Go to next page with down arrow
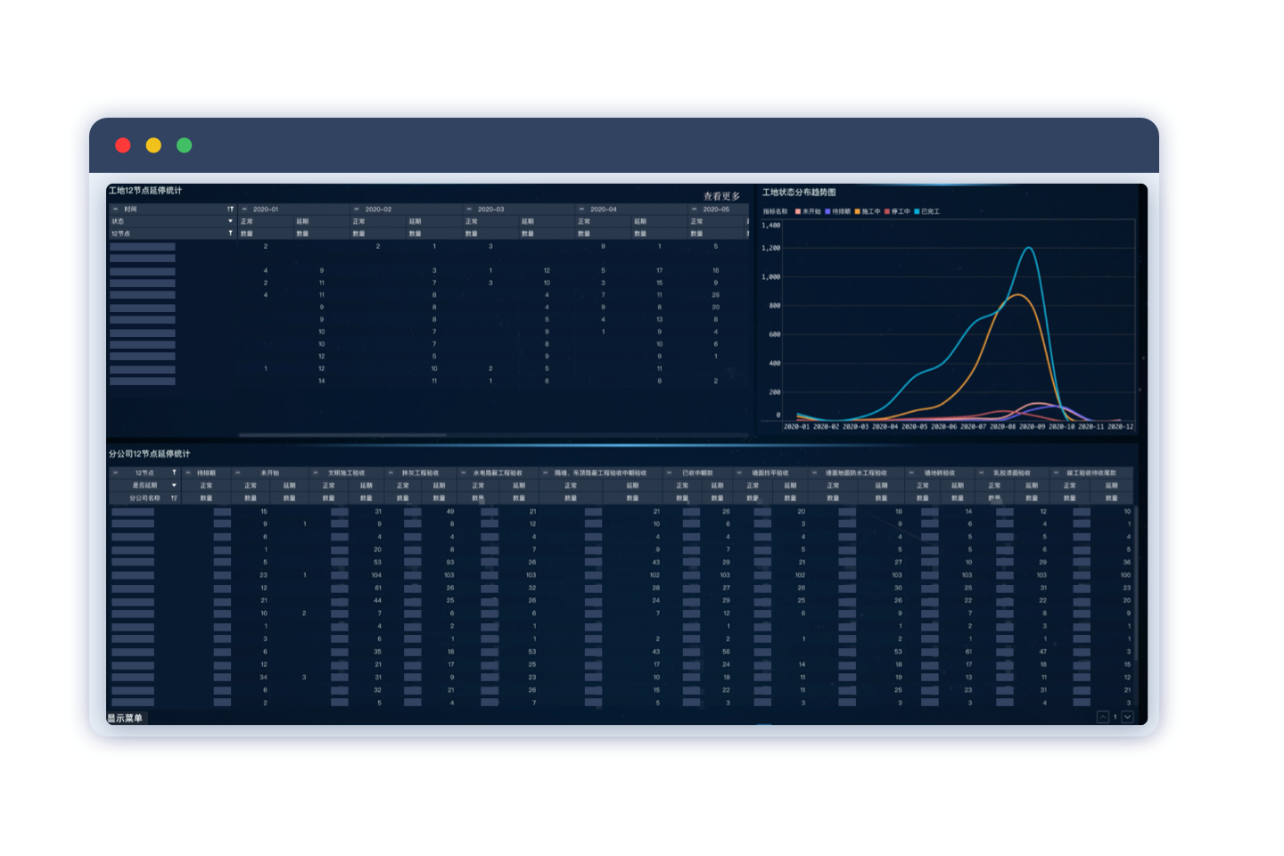The height and width of the screenshot is (856, 1284). tap(1127, 717)
